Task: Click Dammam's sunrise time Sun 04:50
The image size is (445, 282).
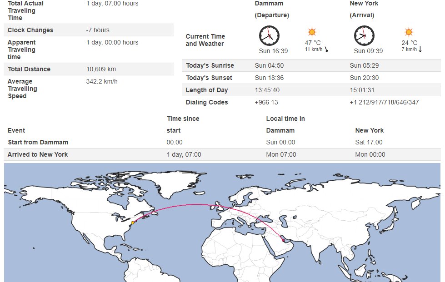Action: click(x=269, y=65)
